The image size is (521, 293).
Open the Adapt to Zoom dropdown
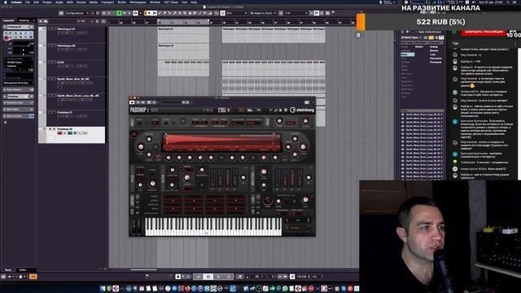pos(263,13)
